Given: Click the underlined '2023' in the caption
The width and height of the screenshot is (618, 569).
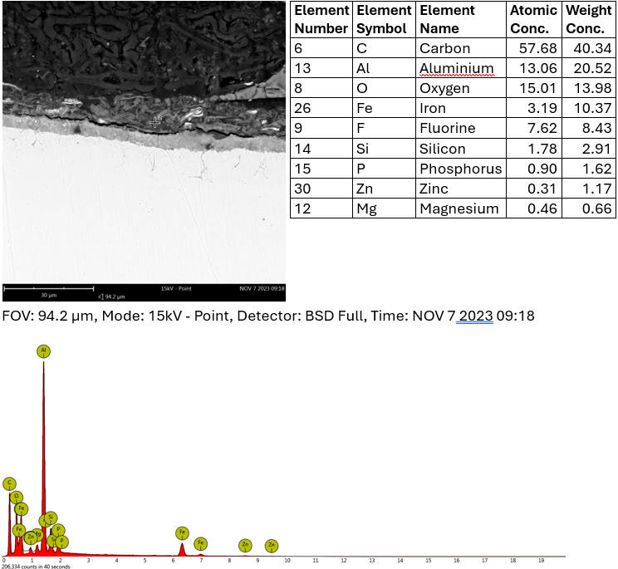Looking at the screenshot, I should pos(476,316).
